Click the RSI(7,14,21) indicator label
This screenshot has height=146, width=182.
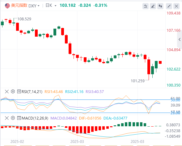32,91
